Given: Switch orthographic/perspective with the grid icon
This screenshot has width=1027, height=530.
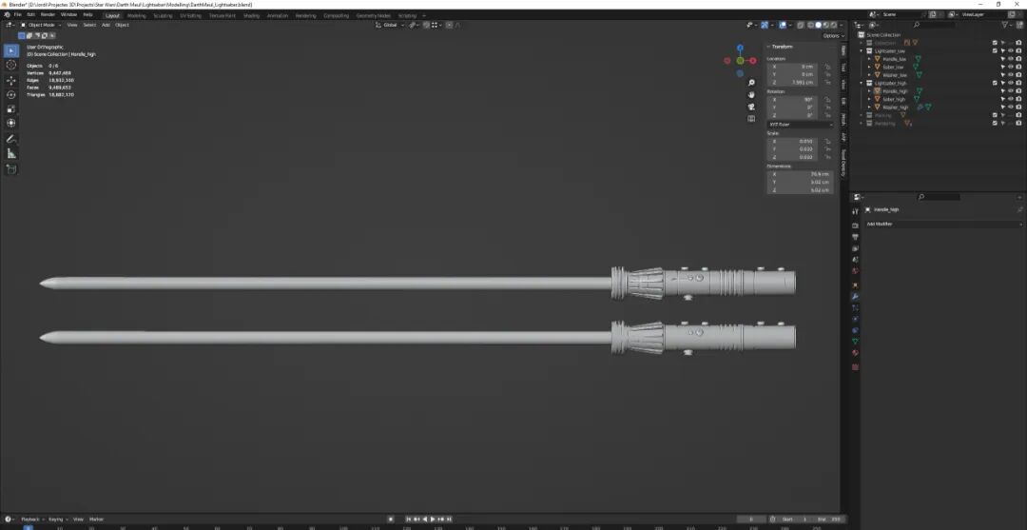Looking at the screenshot, I should click(751, 119).
